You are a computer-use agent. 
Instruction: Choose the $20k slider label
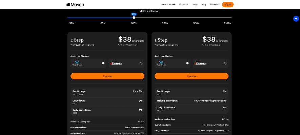click(165, 23)
